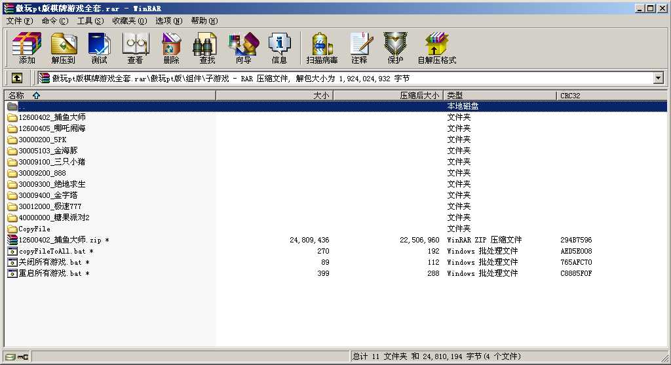Click the Protect (保护) shield icon
The height and width of the screenshot is (365, 671).
tap(395, 48)
